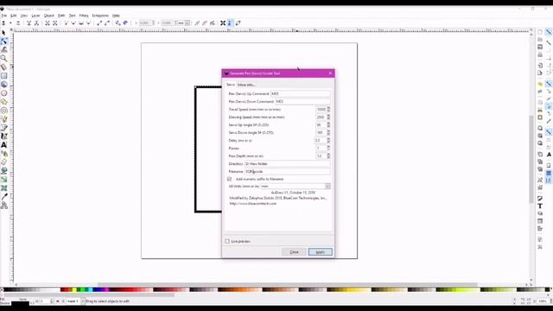Click the Pen Down Command field

coord(302,102)
